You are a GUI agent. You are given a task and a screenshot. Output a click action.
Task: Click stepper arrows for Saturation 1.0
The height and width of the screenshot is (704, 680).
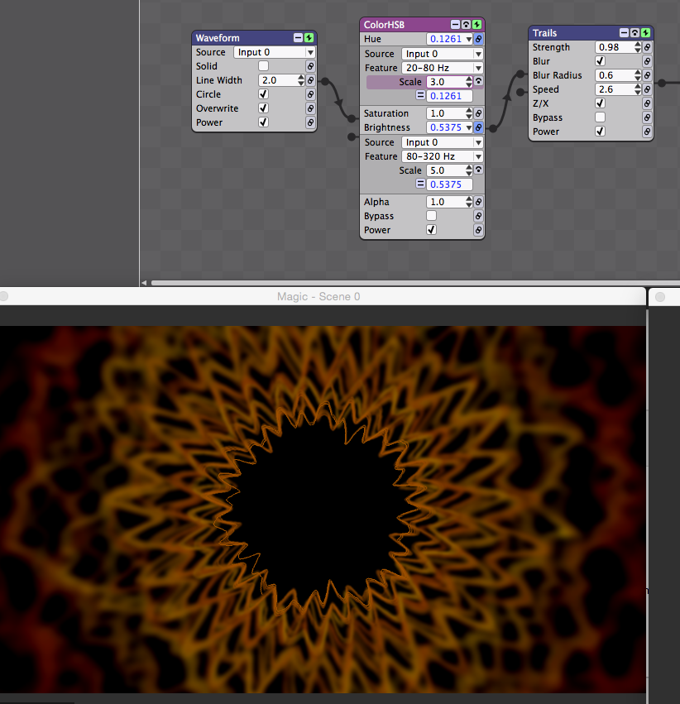(x=469, y=113)
